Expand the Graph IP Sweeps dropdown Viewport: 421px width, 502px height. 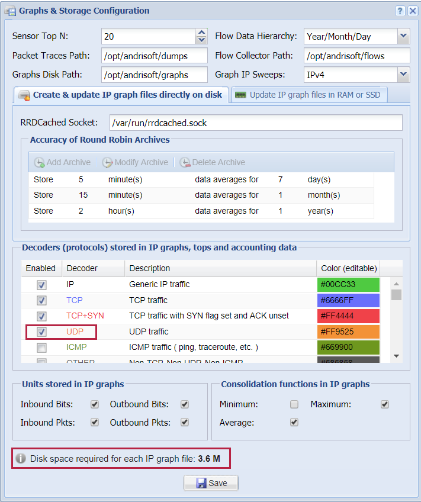403,74
